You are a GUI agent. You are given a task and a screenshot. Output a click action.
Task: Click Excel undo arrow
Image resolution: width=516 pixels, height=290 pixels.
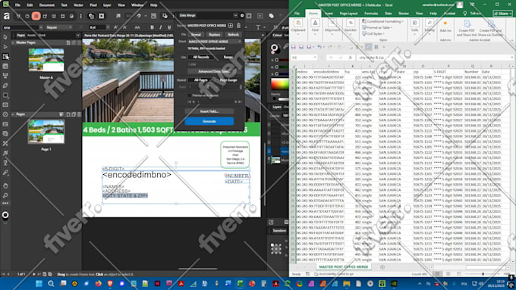pyautogui.click(x=319, y=47)
